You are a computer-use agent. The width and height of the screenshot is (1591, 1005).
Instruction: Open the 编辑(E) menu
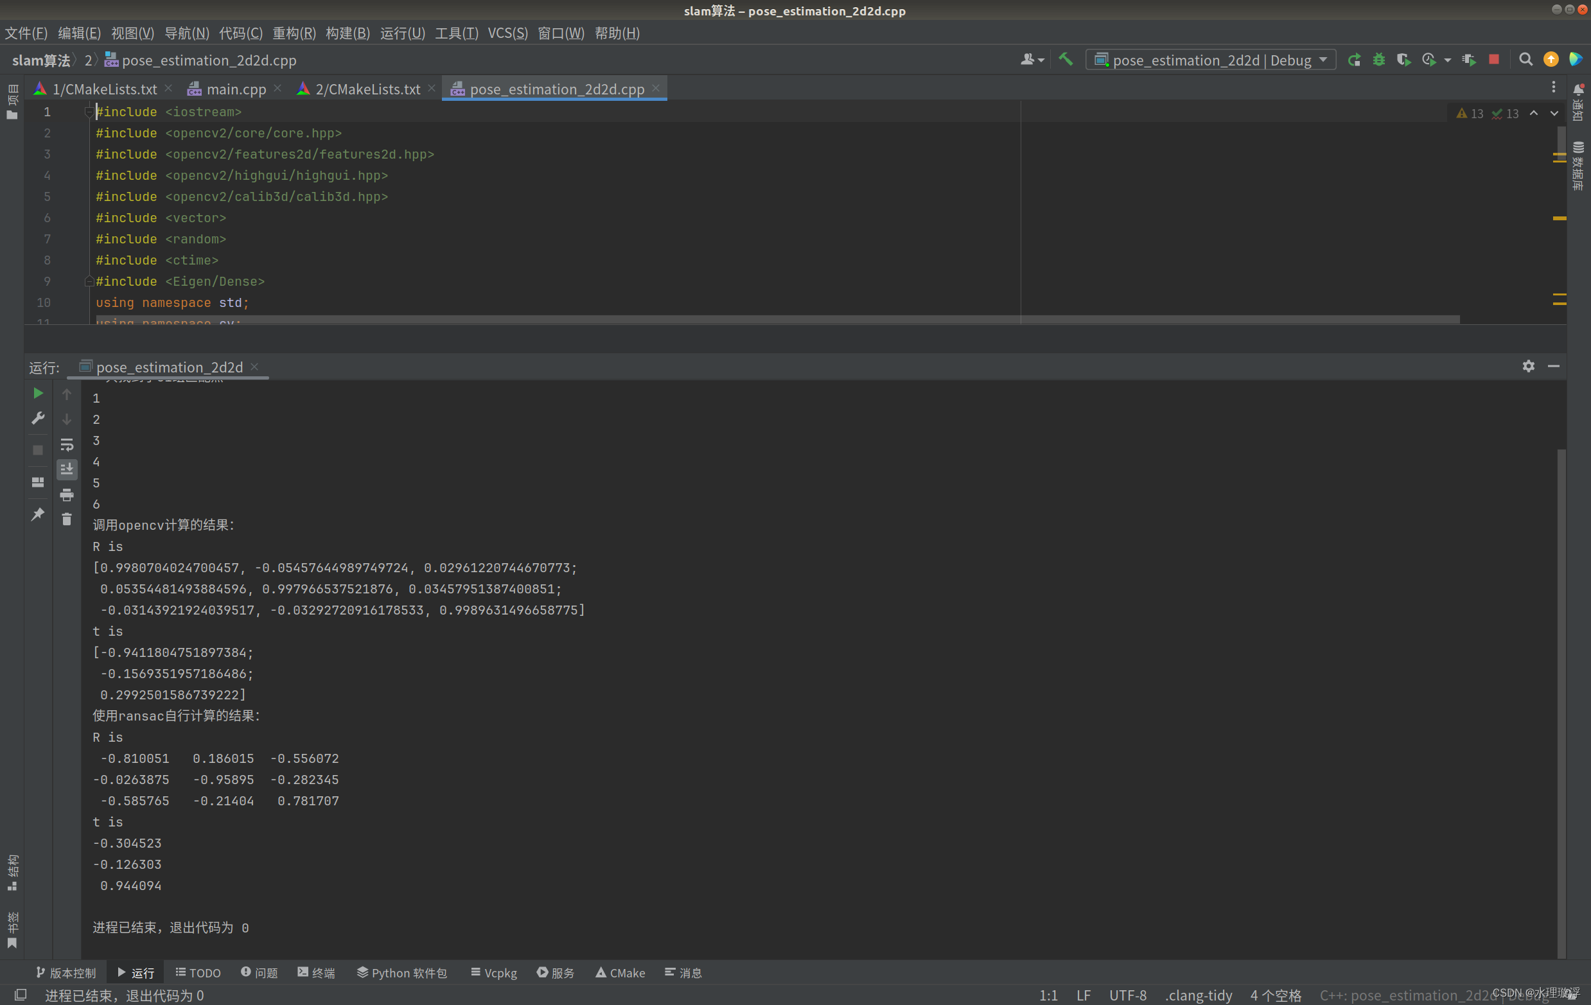(79, 33)
